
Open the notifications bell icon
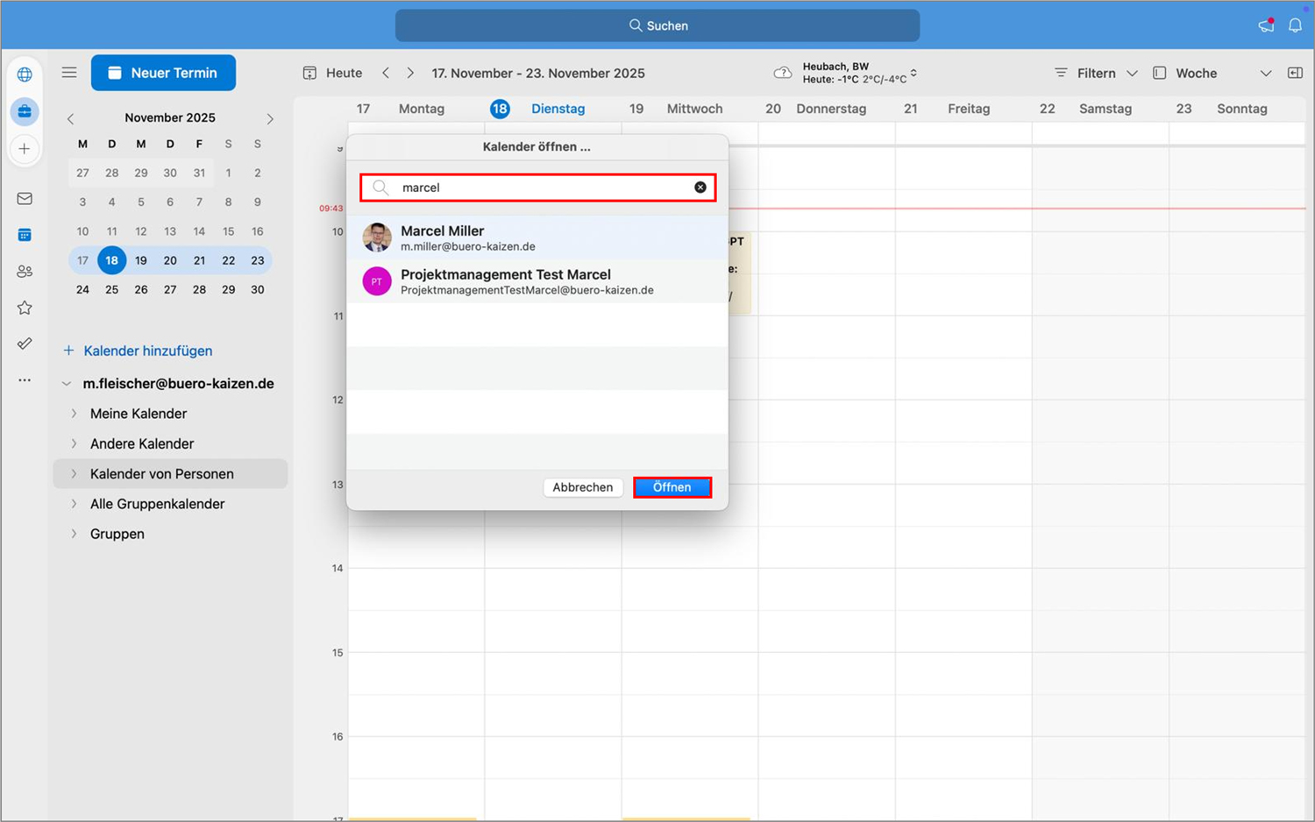(x=1296, y=25)
